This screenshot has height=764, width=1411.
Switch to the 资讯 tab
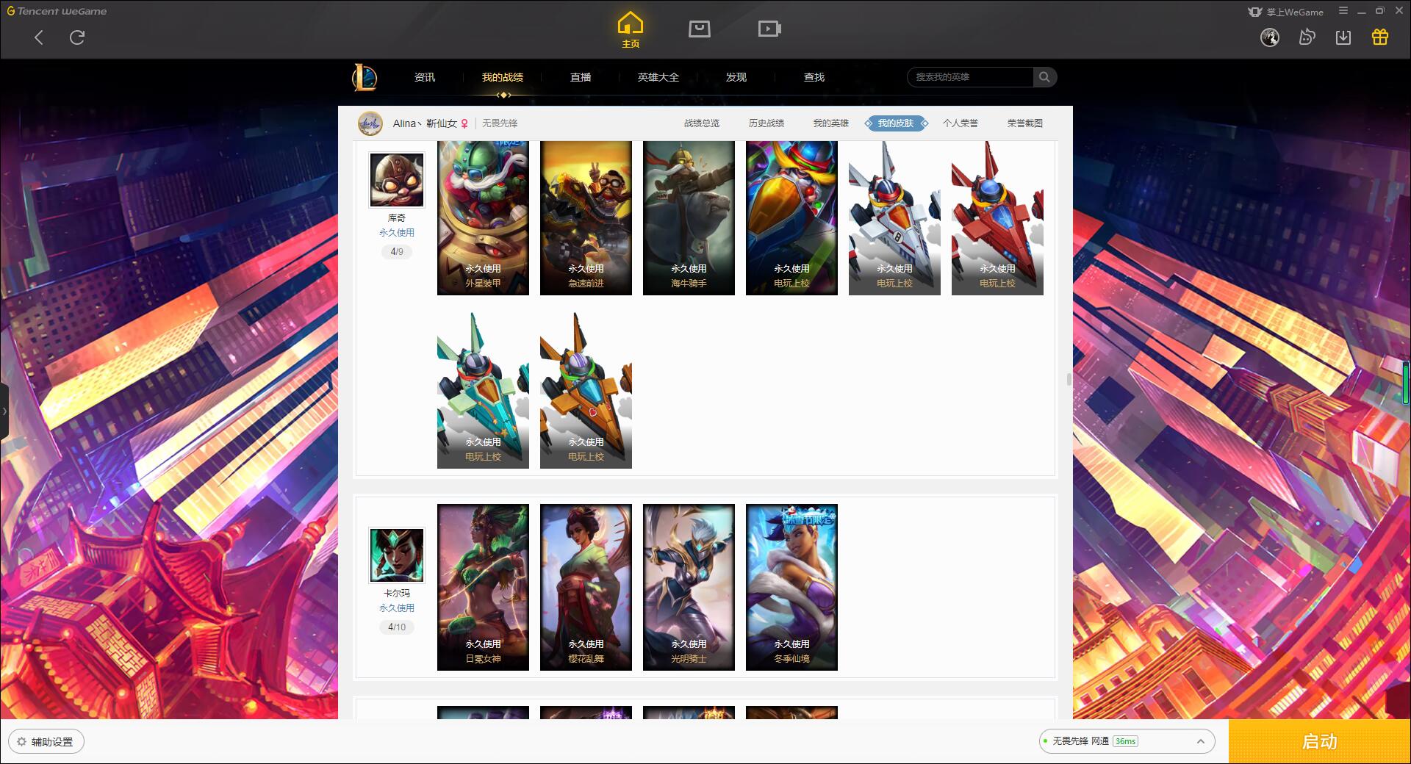(x=425, y=77)
